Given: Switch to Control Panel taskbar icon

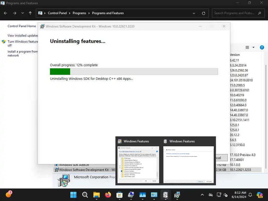Looking at the screenshot, I should [x=154, y=195].
